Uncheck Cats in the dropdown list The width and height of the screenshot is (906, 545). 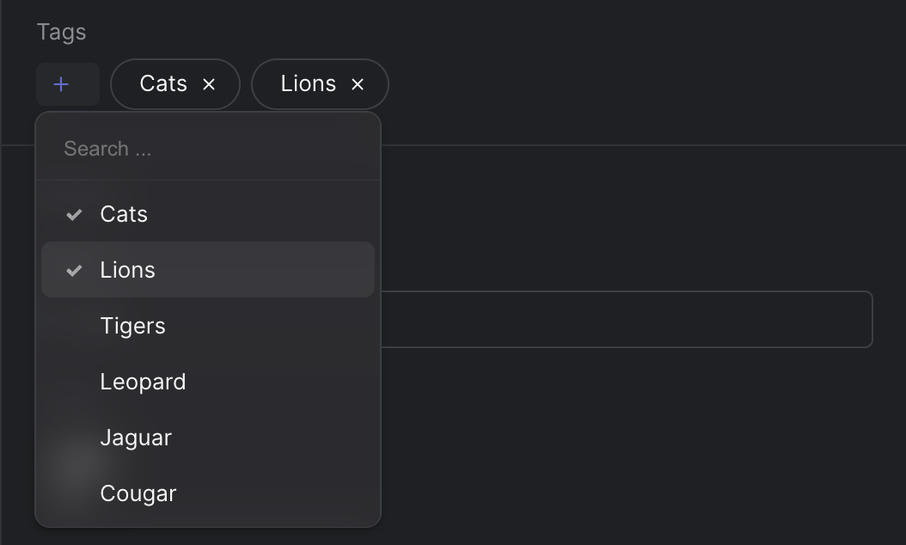(208, 214)
